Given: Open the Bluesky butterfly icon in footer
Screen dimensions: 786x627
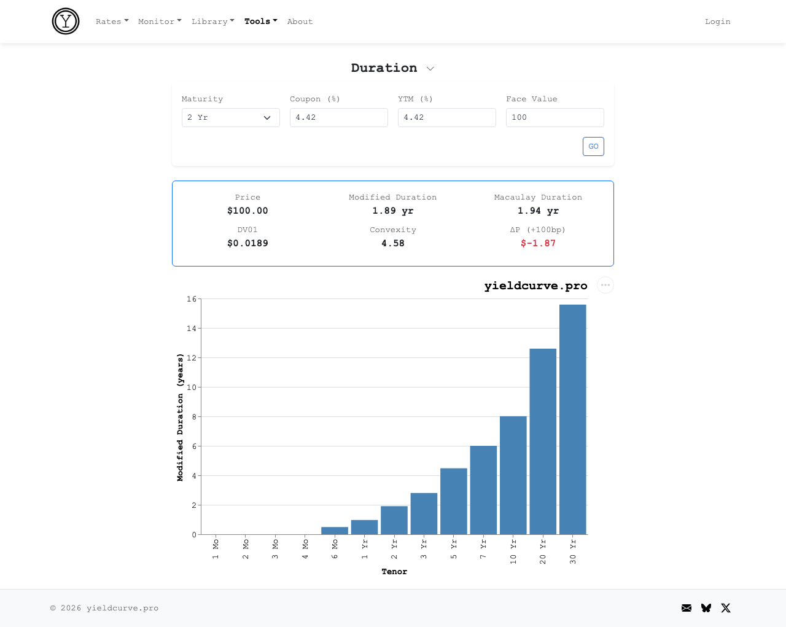Looking at the screenshot, I should pos(706,608).
